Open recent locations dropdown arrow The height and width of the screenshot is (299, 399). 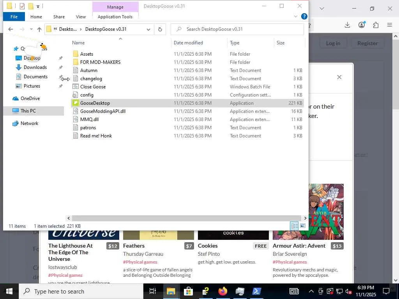[x=31, y=29]
